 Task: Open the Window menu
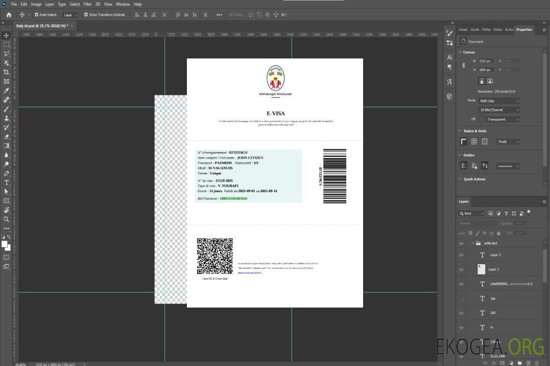pos(123,4)
